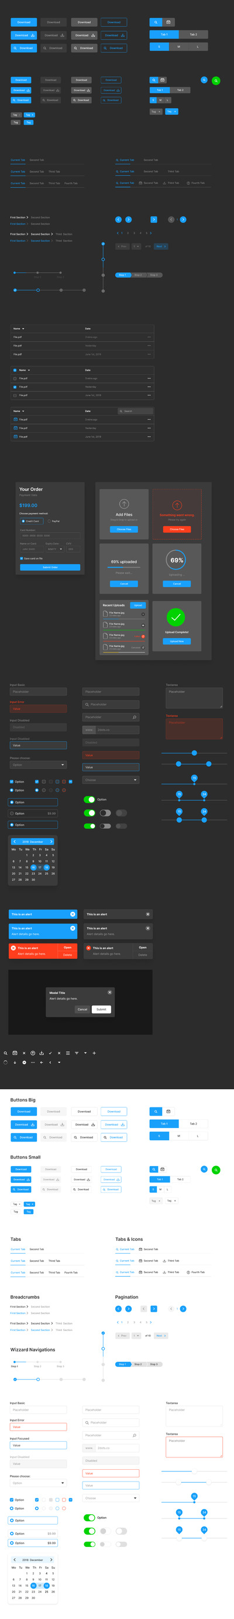Open Fourth Tab in light Tabs & Icons section
The image size is (234, 1619).
point(196,1271)
